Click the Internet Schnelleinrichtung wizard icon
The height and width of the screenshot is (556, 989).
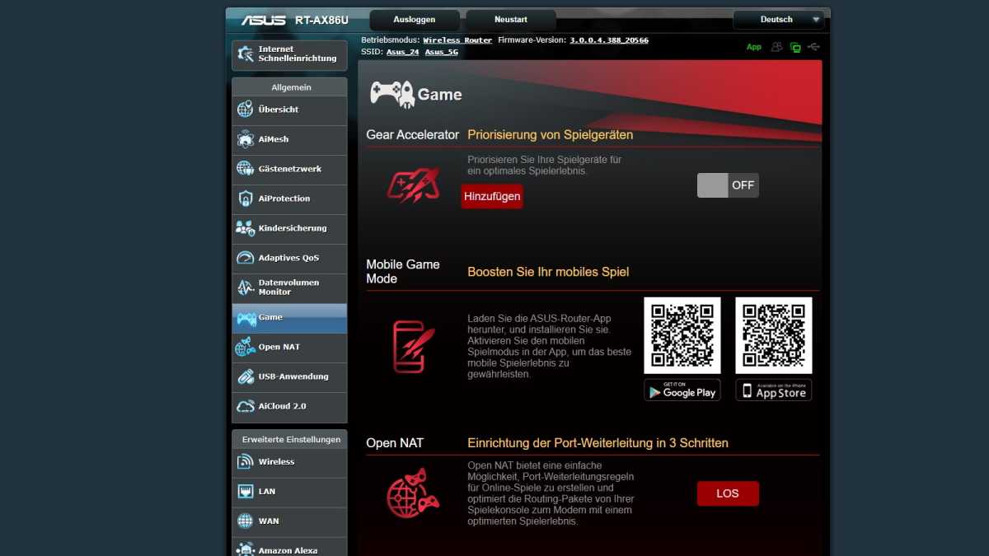click(x=246, y=54)
